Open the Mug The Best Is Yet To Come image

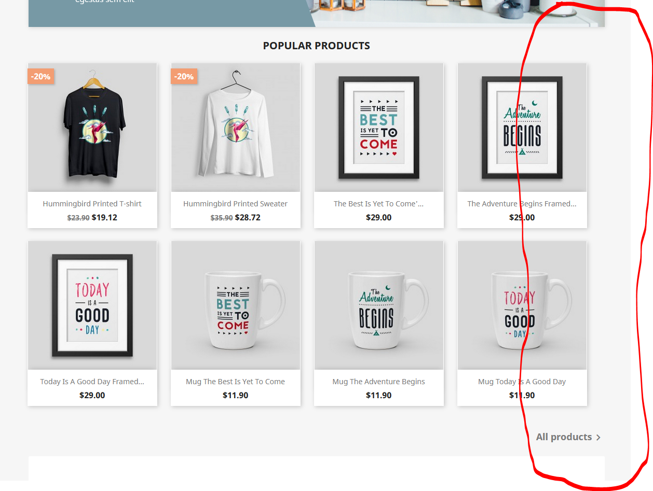tap(236, 305)
